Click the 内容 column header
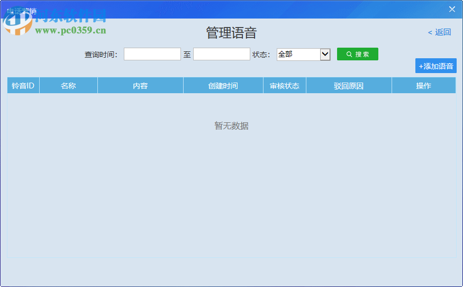The width and height of the screenshot is (463, 287). (140, 85)
